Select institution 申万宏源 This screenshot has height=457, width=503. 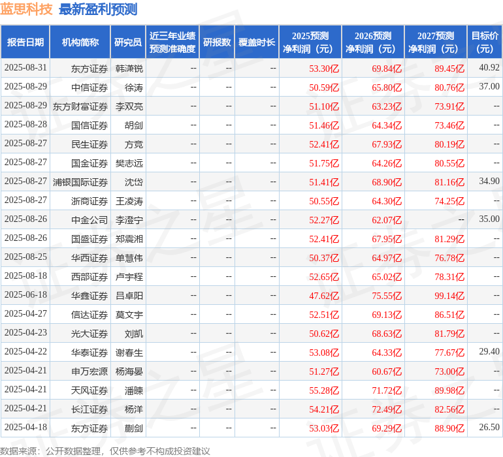tap(89, 371)
